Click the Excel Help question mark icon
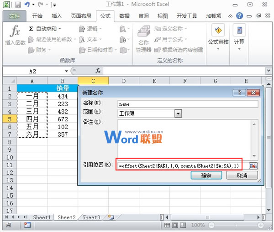The image size is (274, 232). click(239, 16)
